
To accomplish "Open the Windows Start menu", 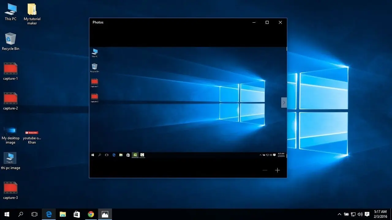I will (7, 214).
